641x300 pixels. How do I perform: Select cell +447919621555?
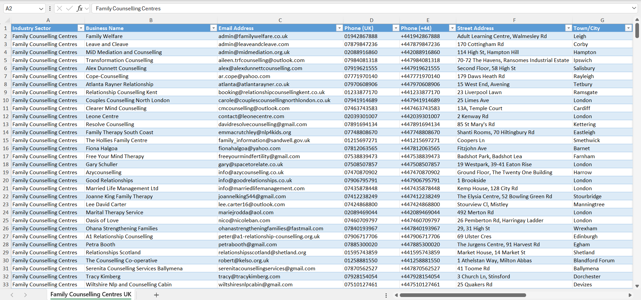pos(428,68)
